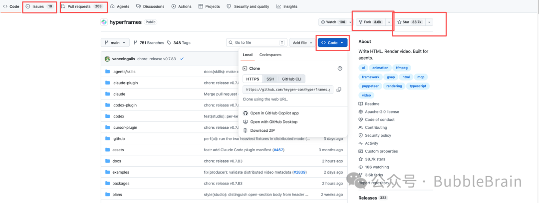Click the Code tab in repository navigation
Screen dimensions: 539x203
point(11,6)
